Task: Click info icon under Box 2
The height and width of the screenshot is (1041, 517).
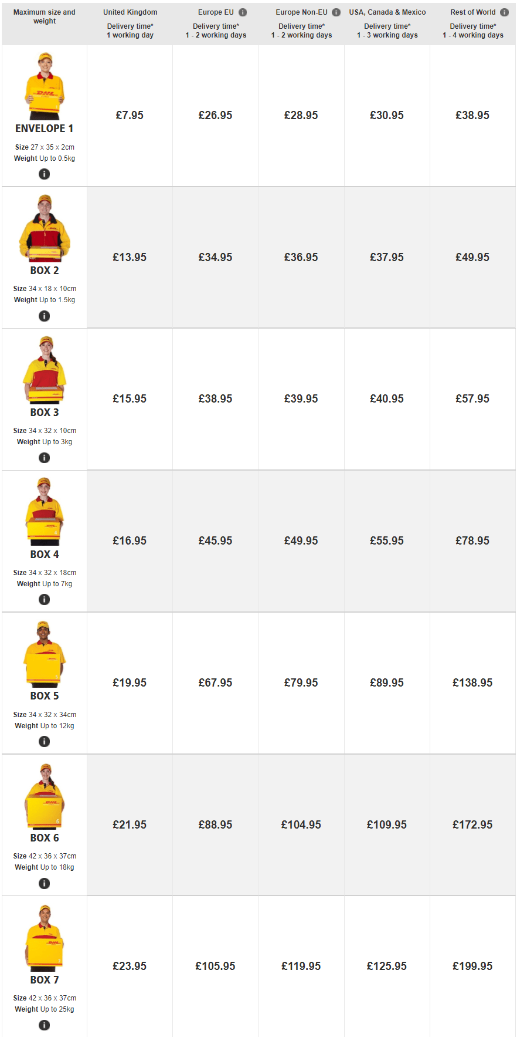Action: tap(44, 316)
